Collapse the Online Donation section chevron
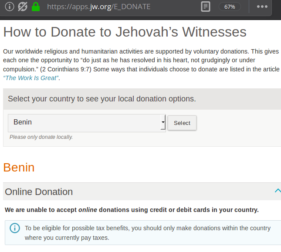 coord(277,191)
